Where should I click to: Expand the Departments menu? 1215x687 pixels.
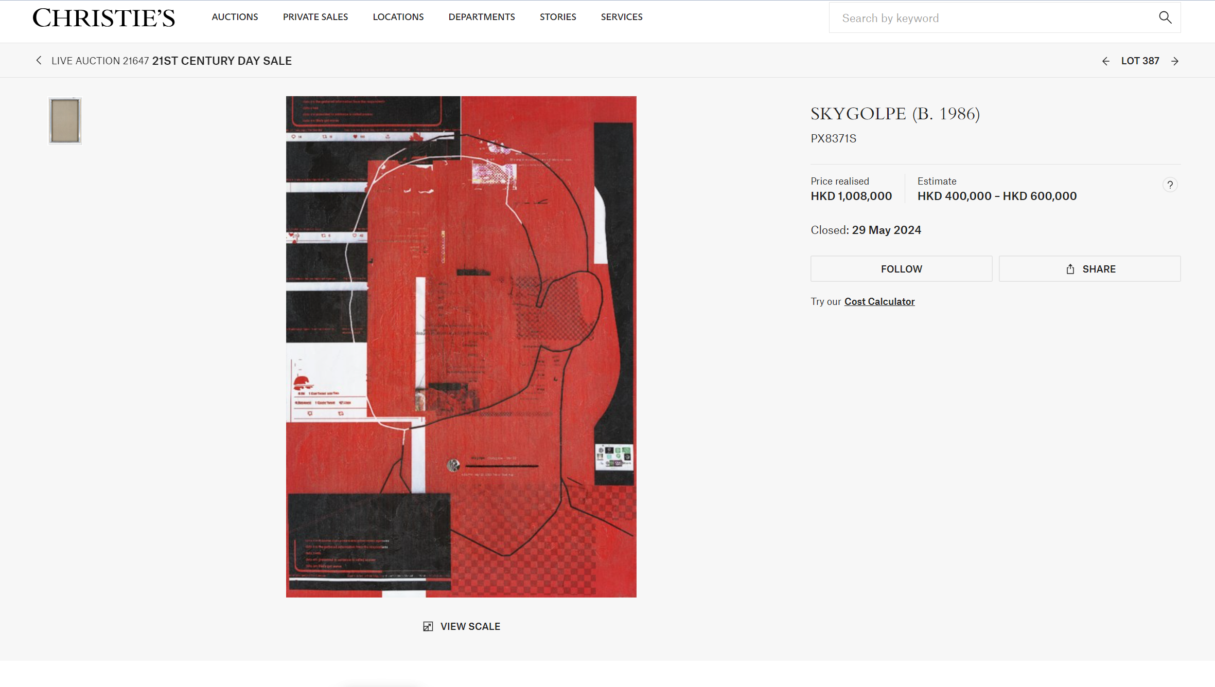(x=482, y=17)
